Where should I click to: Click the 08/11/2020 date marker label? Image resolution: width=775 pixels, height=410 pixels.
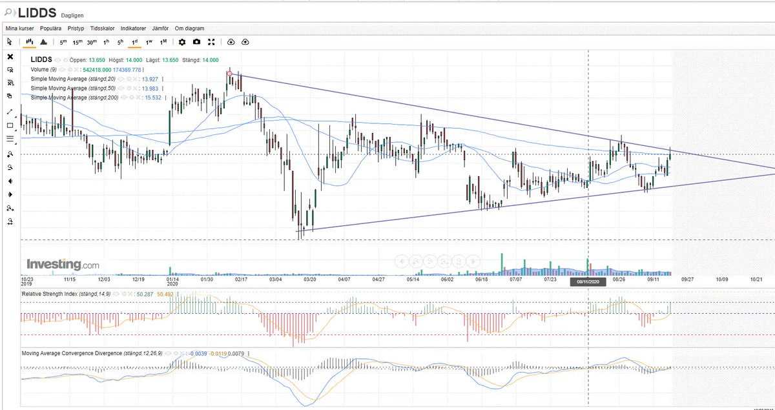pyautogui.click(x=588, y=282)
